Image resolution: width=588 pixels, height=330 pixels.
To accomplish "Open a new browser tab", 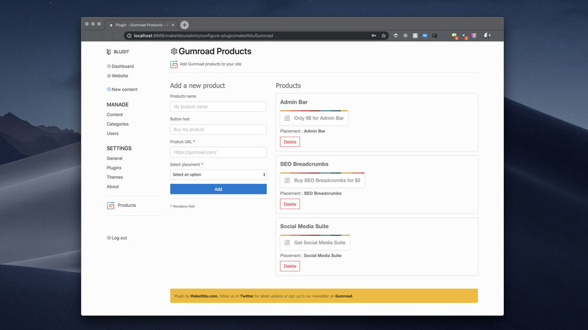I will (184, 25).
